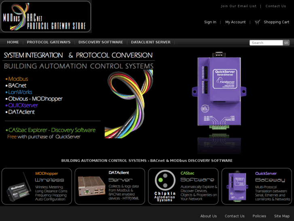Click the Chipkin Automation Systems logo
Image resolution: width=294 pixels, height=221 pixels.
(165, 186)
